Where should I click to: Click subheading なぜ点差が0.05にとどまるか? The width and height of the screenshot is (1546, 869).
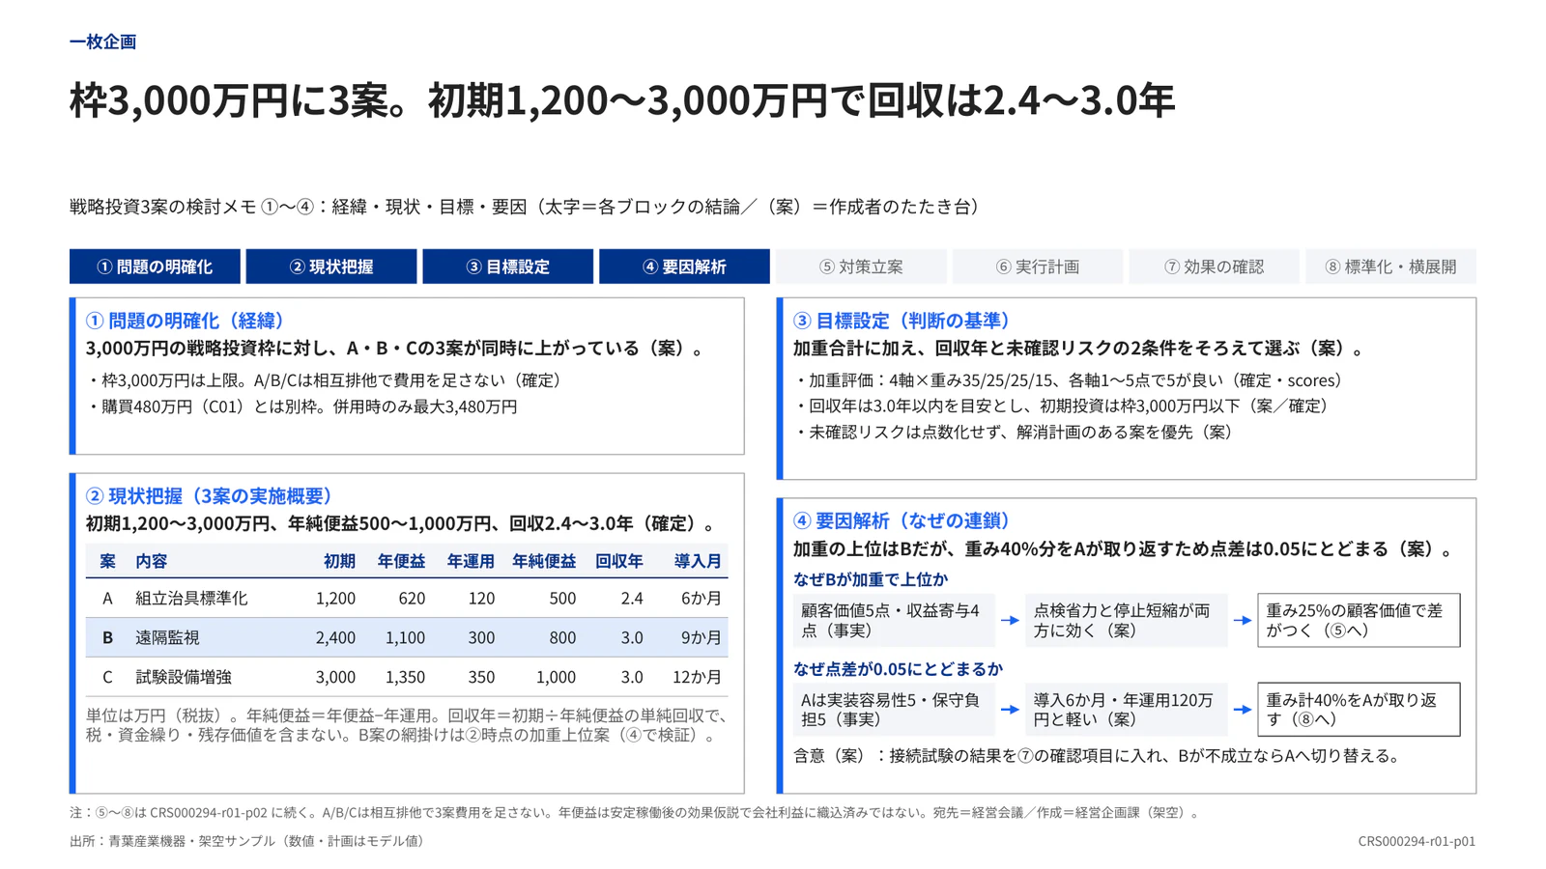(898, 668)
